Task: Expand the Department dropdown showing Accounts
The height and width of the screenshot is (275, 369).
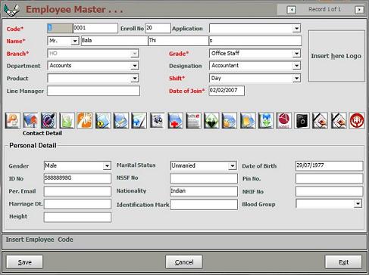Action: 135,66
